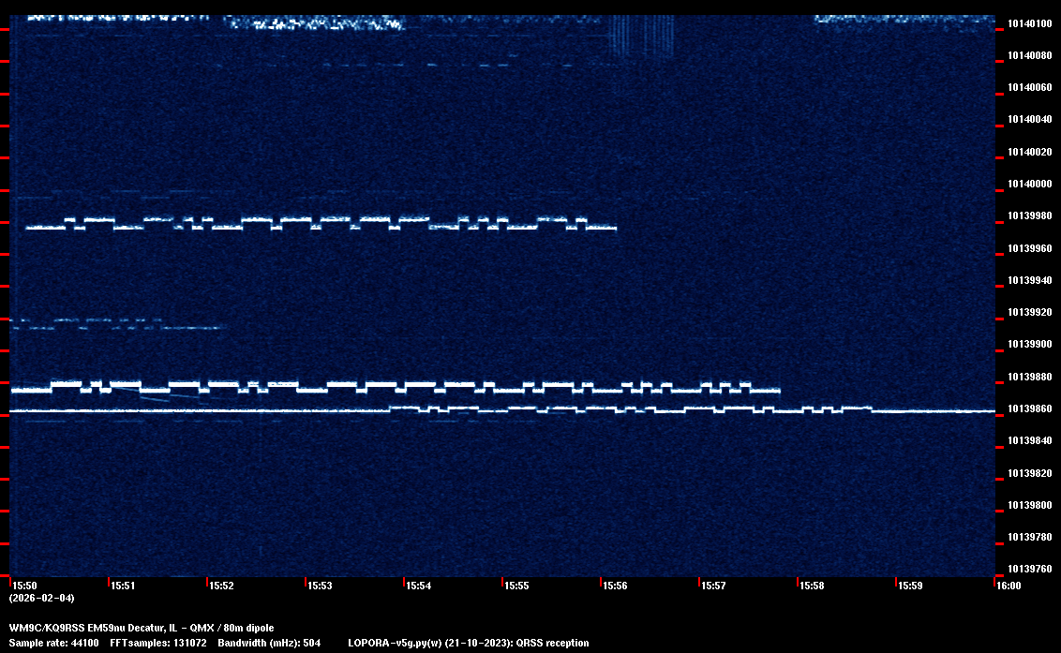Image resolution: width=1061 pixels, height=653 pixels.
Task: Click the 15:53 time axis label
Action: (320, 586)
